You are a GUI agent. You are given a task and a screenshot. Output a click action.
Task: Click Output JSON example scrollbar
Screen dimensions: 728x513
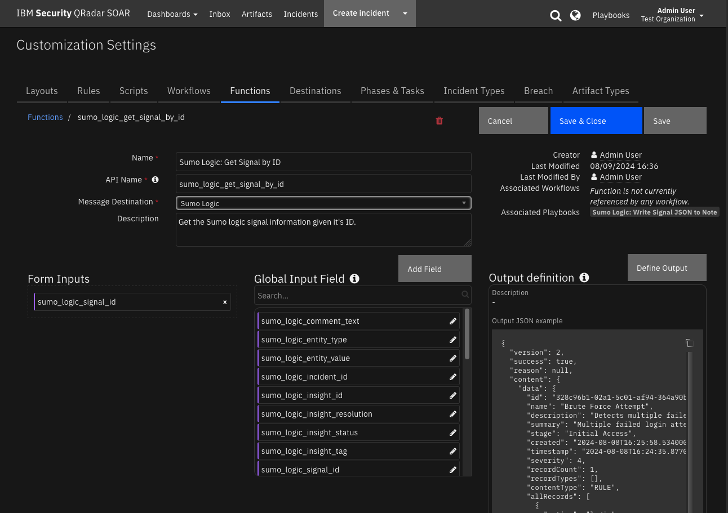690,432
